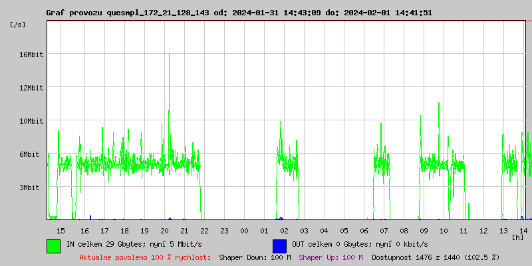532x266 pixels.
Task: Click the green IN legend color swatch
Action: (x=53, y=245)
